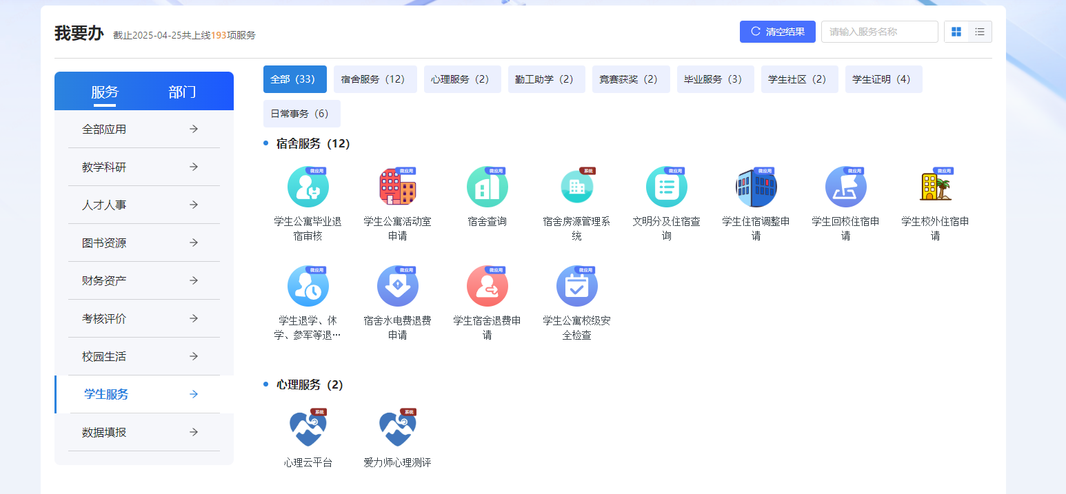Switch to list view mode

click(x=980, y=31)
